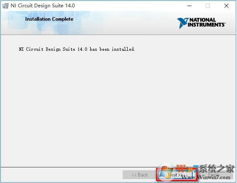Click the Installation Complete heading

pyautogui.click(x=49, y=19)
